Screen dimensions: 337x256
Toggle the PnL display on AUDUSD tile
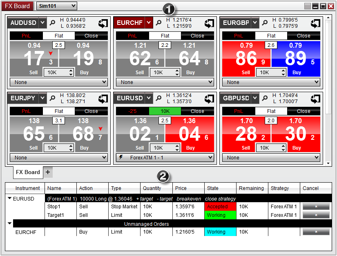click(26, 35)
